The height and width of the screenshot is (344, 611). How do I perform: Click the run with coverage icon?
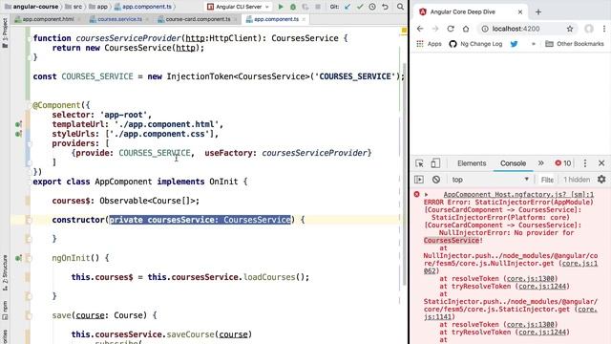point(305,7)
